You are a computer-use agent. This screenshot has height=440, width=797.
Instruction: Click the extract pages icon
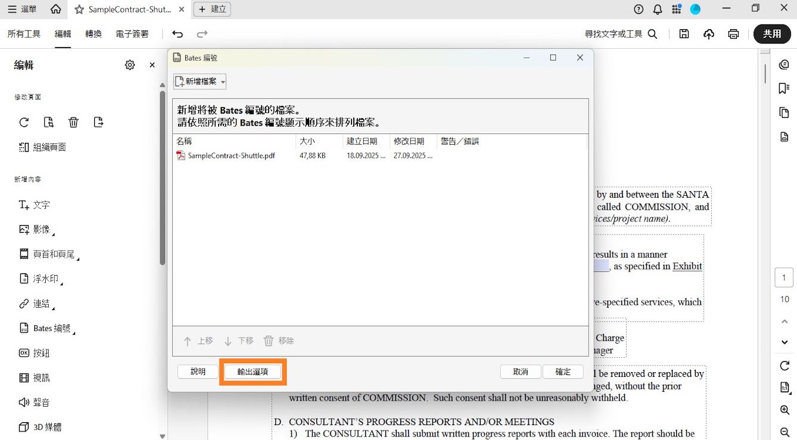(98, 122)
